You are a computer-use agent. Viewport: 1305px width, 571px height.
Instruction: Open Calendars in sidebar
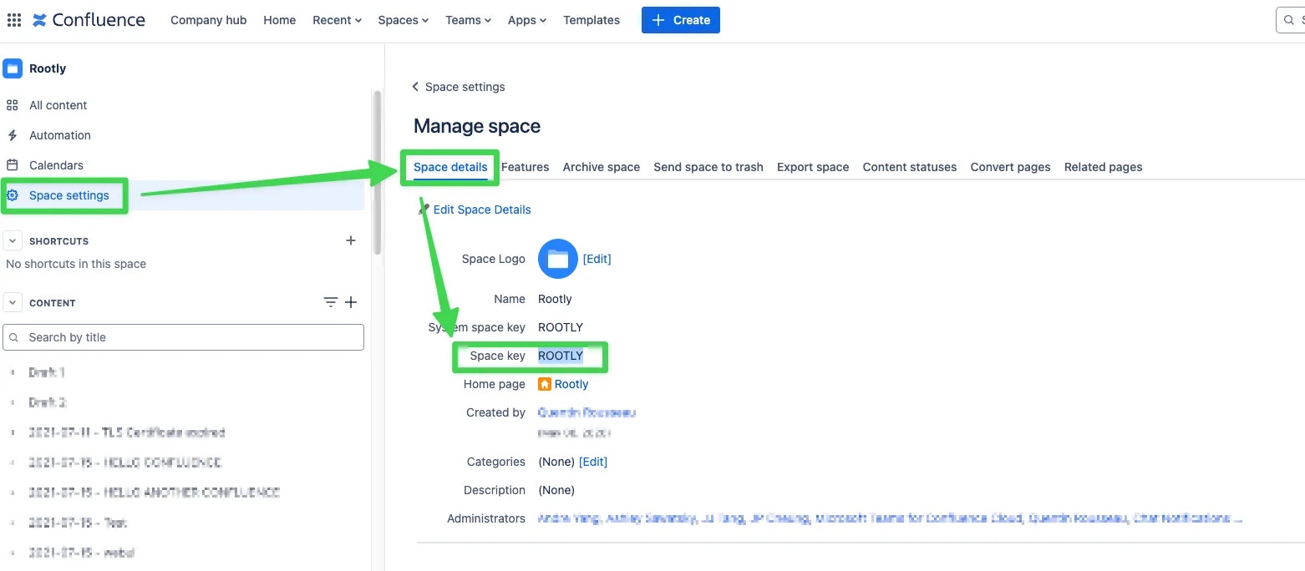pos(57,165)
